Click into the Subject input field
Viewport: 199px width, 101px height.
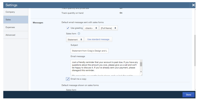[89, 51]
